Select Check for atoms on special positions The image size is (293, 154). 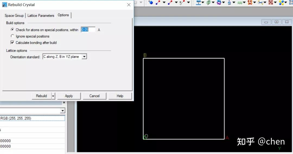12,30
